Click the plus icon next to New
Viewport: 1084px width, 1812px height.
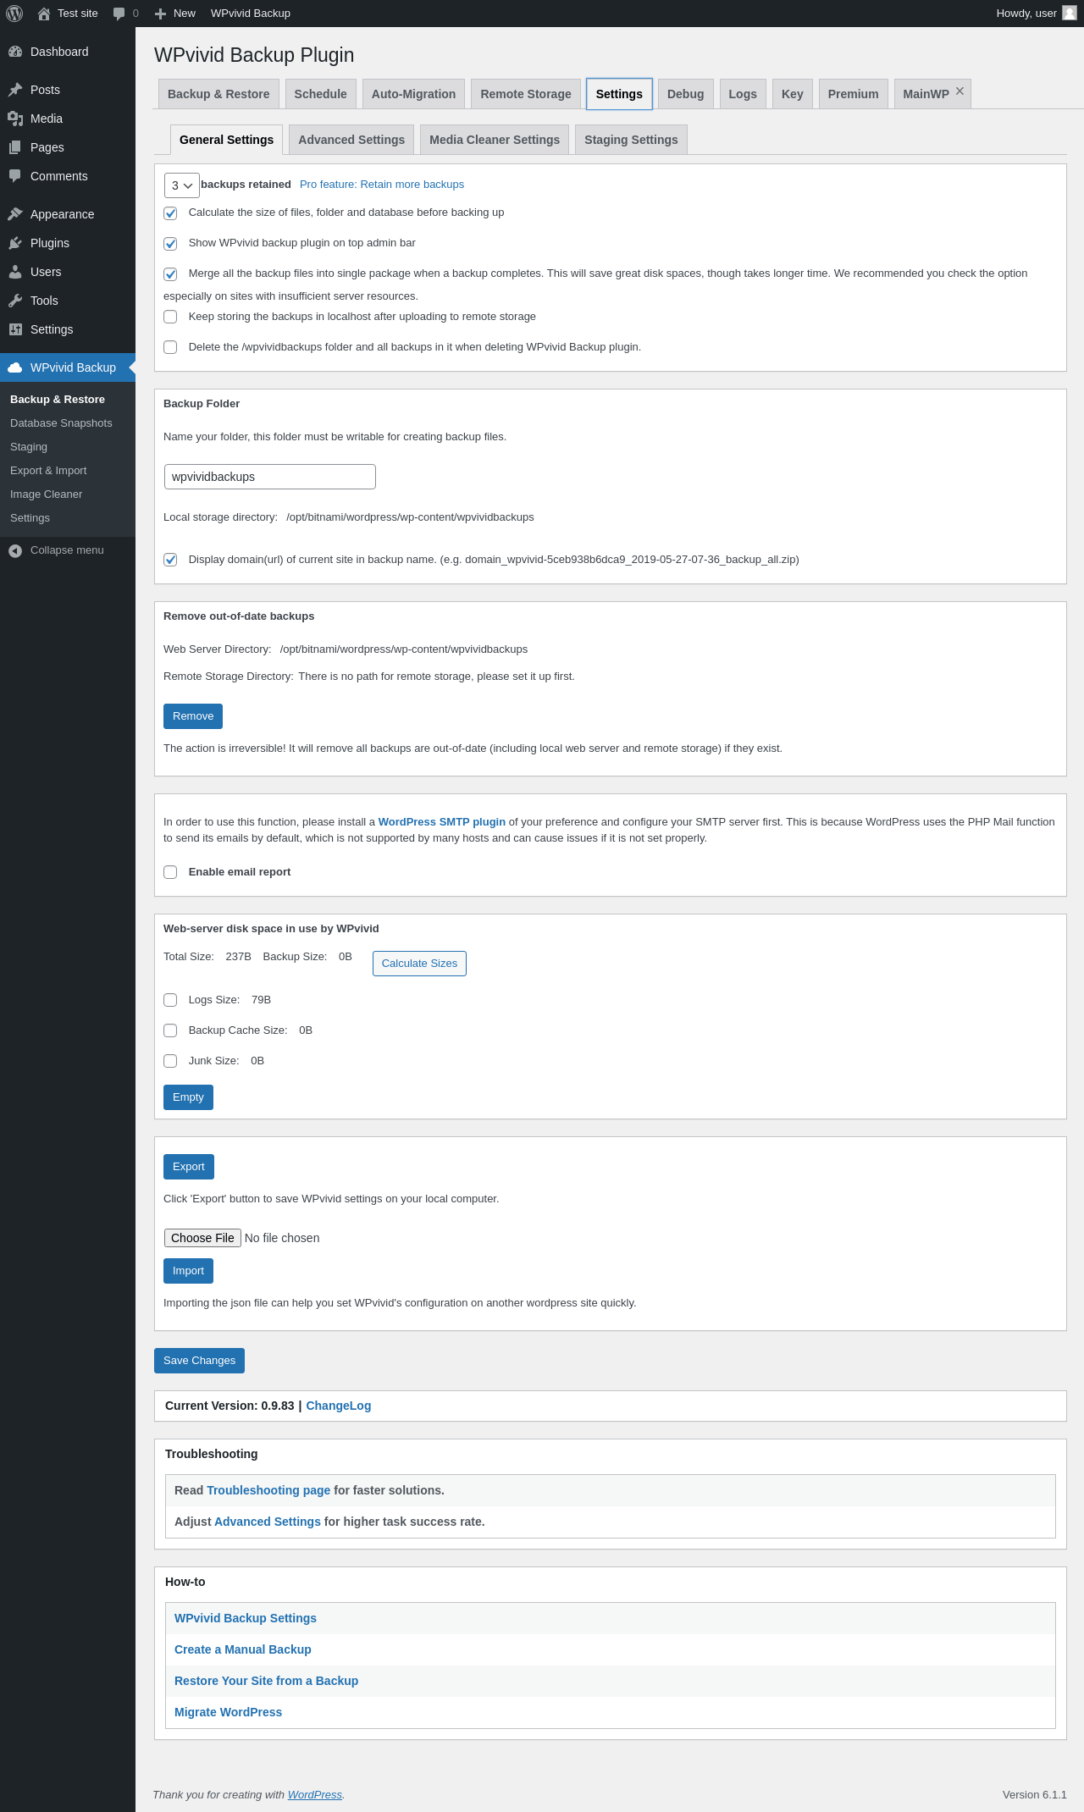coord(160,14)
